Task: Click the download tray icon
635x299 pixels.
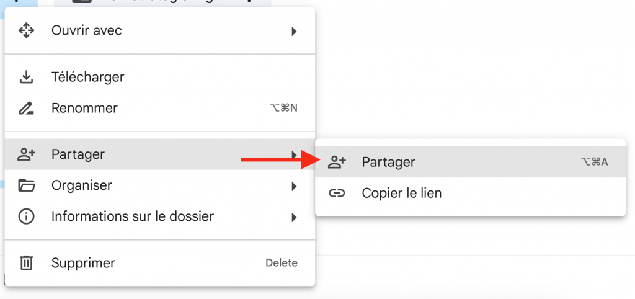Action: pos(26,78)
